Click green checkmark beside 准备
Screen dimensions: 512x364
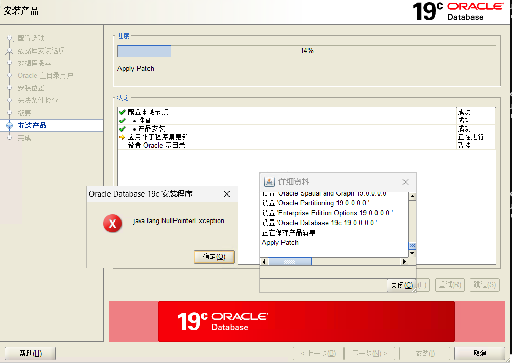pos(122,120)
